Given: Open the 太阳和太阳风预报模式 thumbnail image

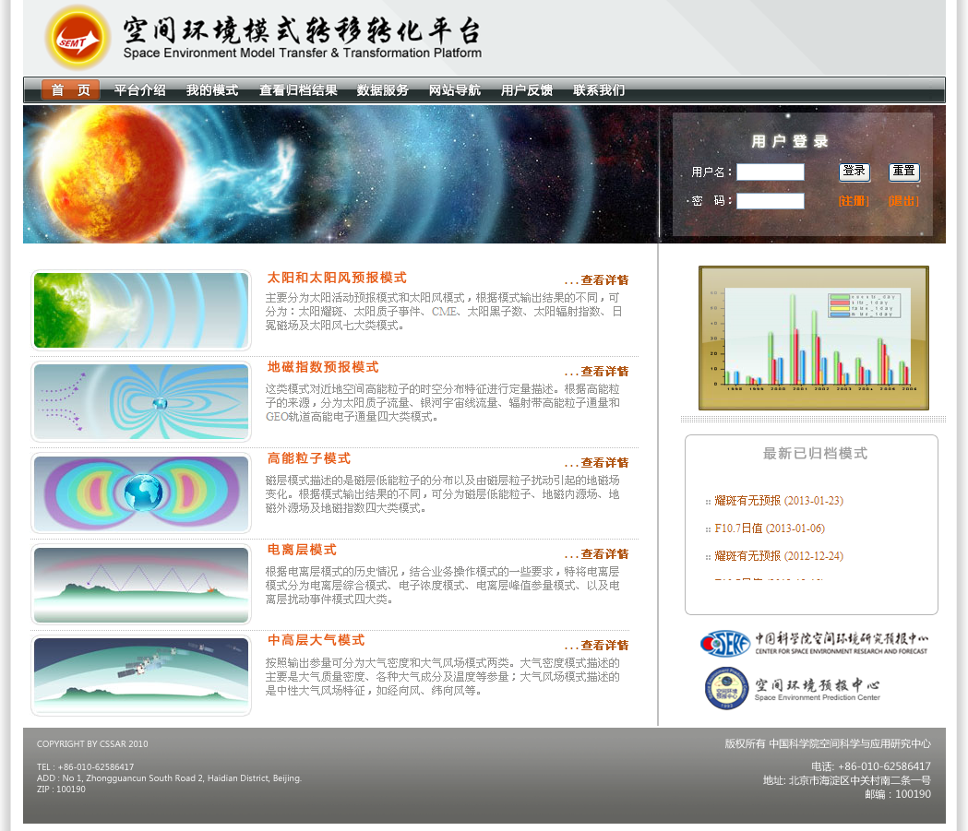Looking at the screenshot, I should tap(141, 310).
